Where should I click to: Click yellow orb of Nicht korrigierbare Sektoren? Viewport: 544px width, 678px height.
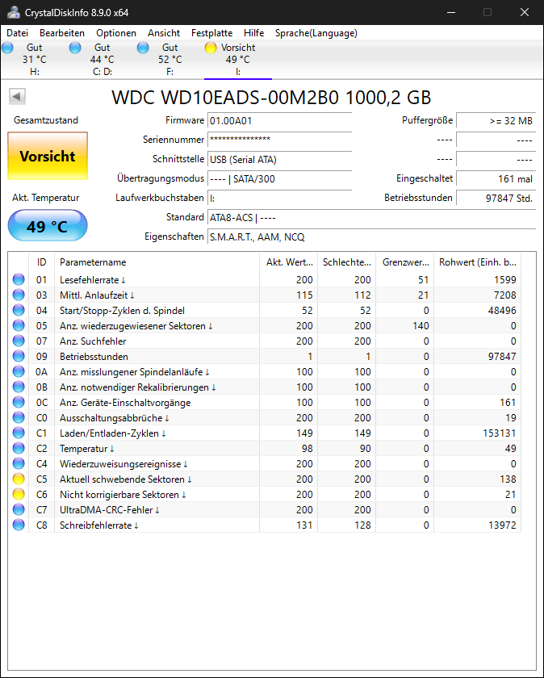19,495
